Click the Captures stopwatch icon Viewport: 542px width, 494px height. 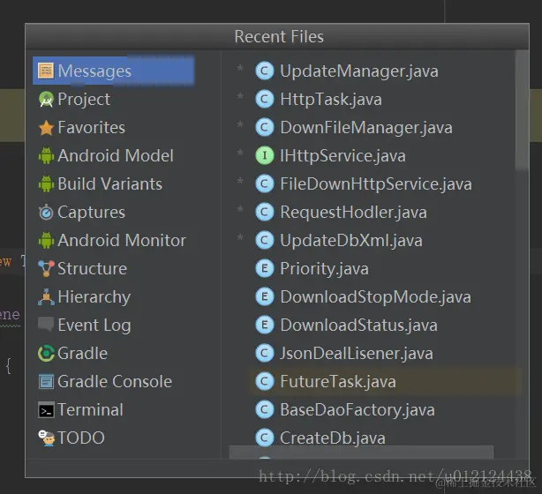pyautogui.click(x=46, y=212)
